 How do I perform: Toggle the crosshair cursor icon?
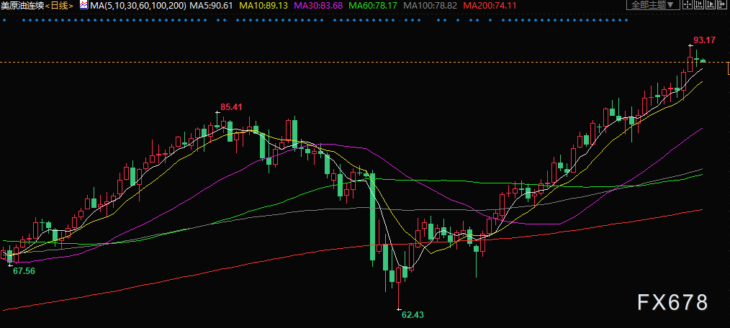(x=688, y=4)
